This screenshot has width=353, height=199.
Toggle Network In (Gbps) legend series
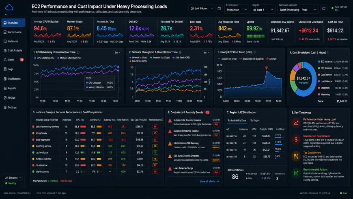coord(138,58)
